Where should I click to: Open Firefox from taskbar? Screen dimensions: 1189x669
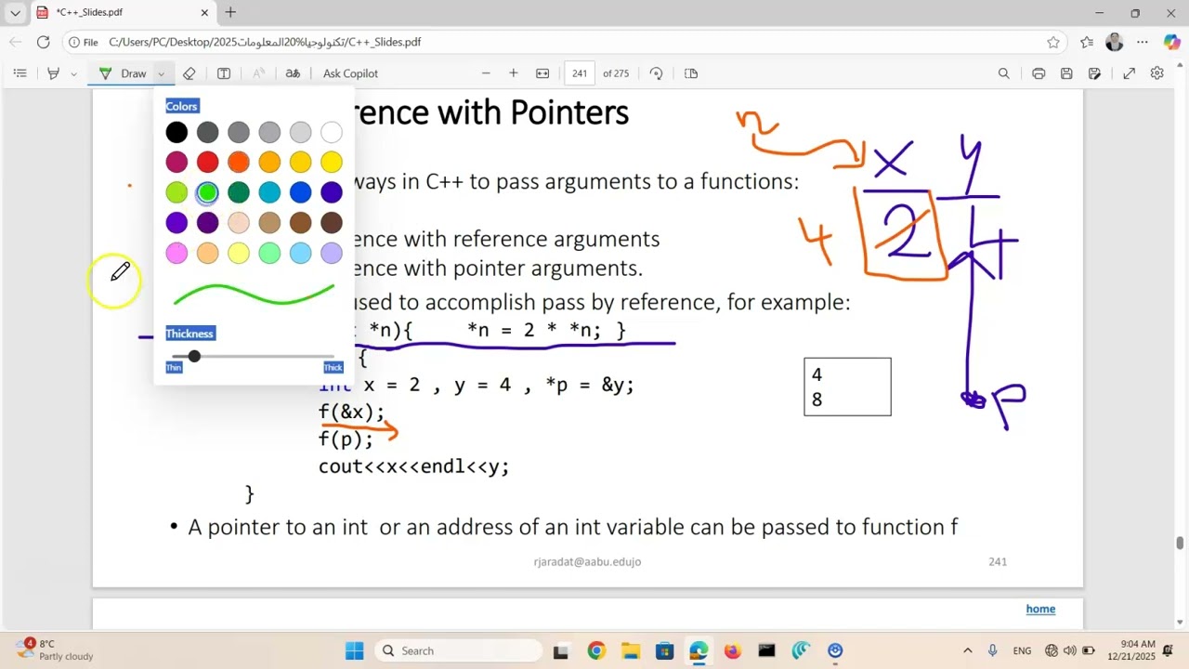[732, 650]
